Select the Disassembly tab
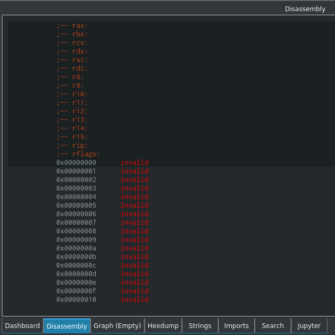 67,326
